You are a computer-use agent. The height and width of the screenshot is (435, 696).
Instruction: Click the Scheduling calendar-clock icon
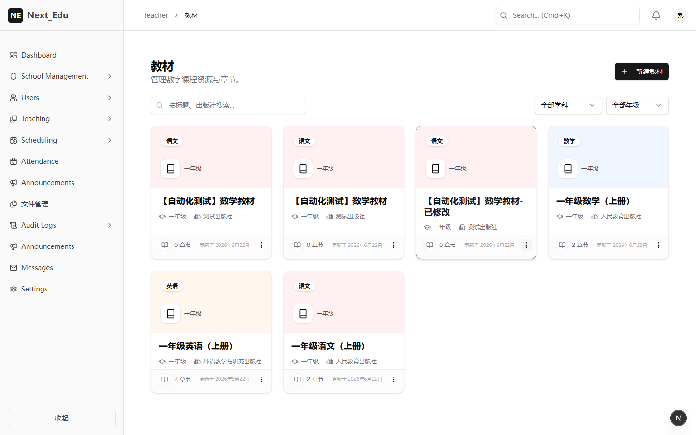pyautogui.click(x=14, y=140)
